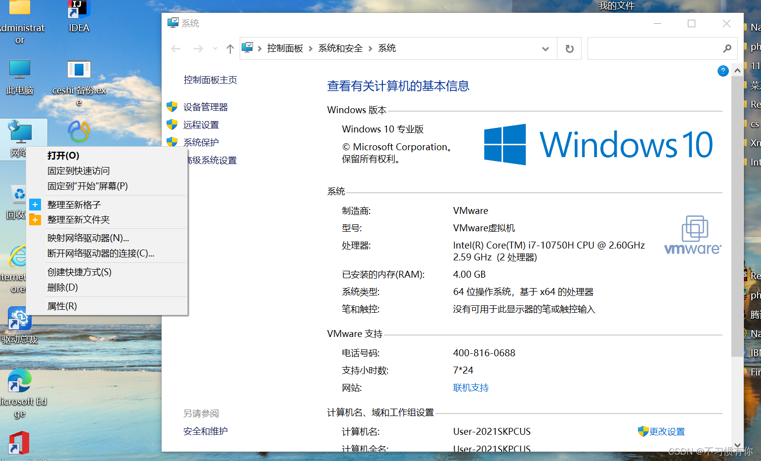
Task: Click the 7*24 support hours value
Action: [x=463, y=370]
